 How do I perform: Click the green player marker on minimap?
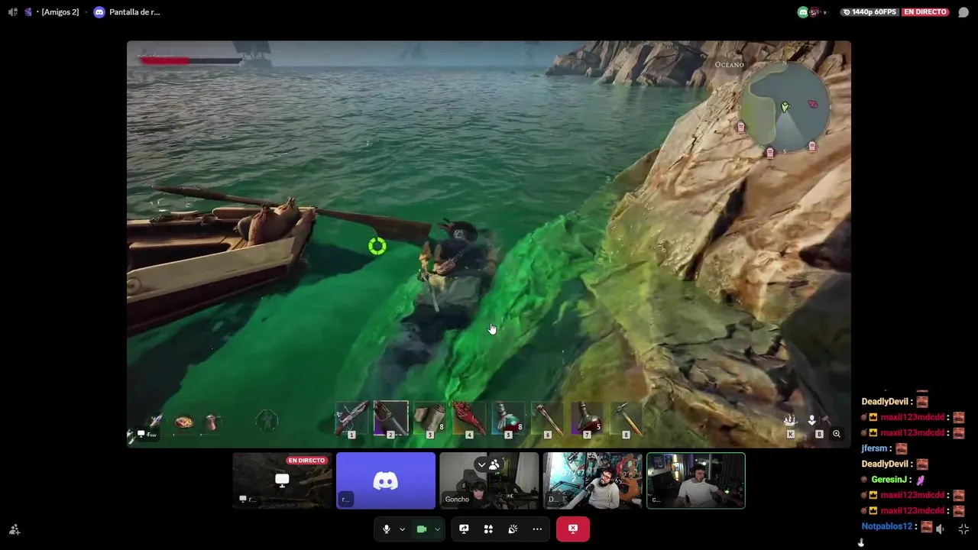[x=785, y=107]
